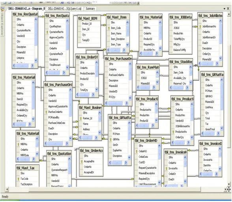232x202 pixels.
Task: Select the Item_Code primary key icon
Action: [109, 28]
